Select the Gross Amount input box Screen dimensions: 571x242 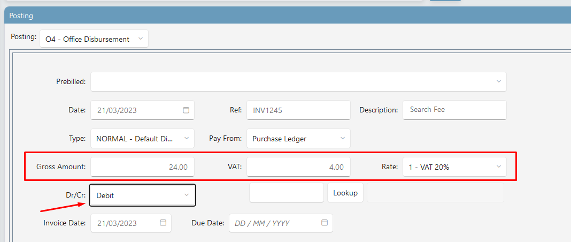(x=142, y=167)
